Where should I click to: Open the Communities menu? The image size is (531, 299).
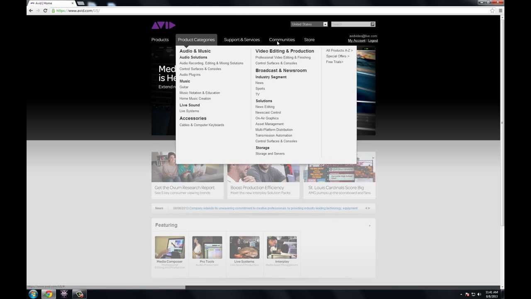point(282,39)
